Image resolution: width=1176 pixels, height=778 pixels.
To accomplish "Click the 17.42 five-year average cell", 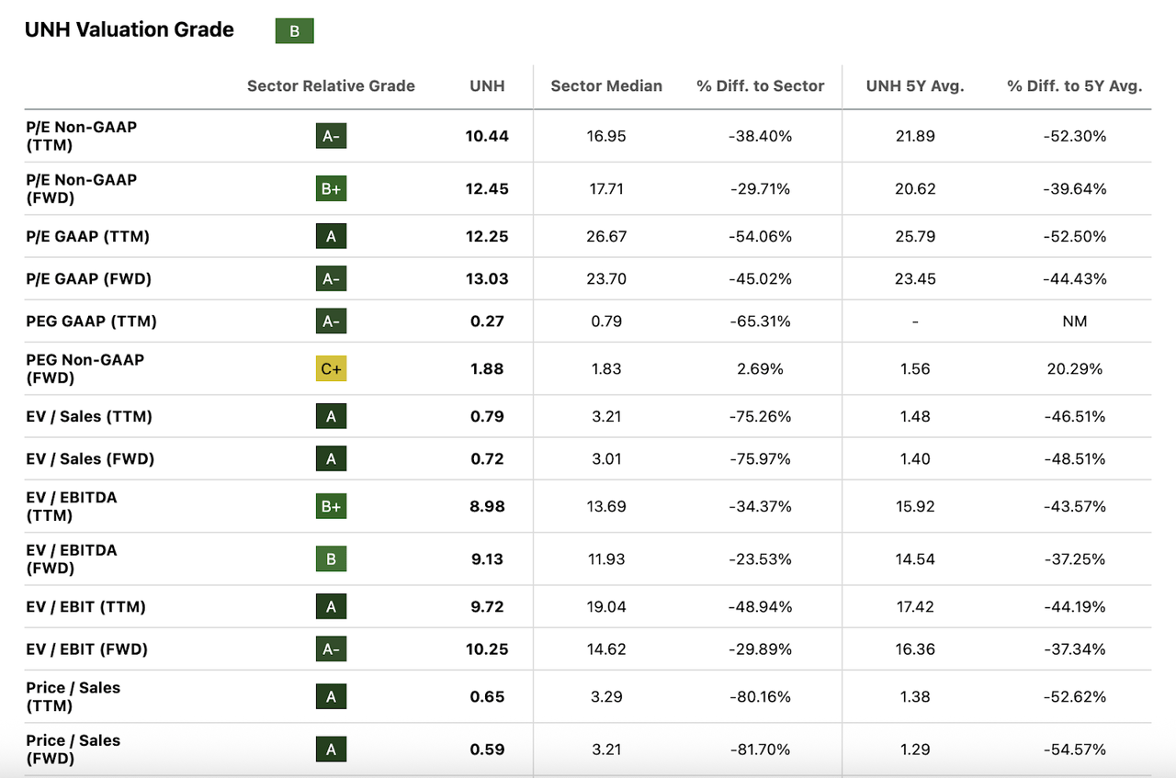I will point(915,607).
